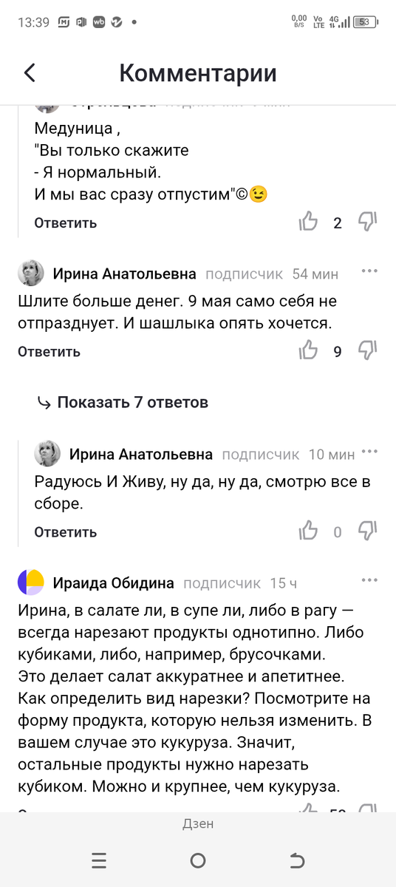Open Ирина Анатольевна avatar on 54 мин comment
Screen dimensions: 396x887
[31, 273]
